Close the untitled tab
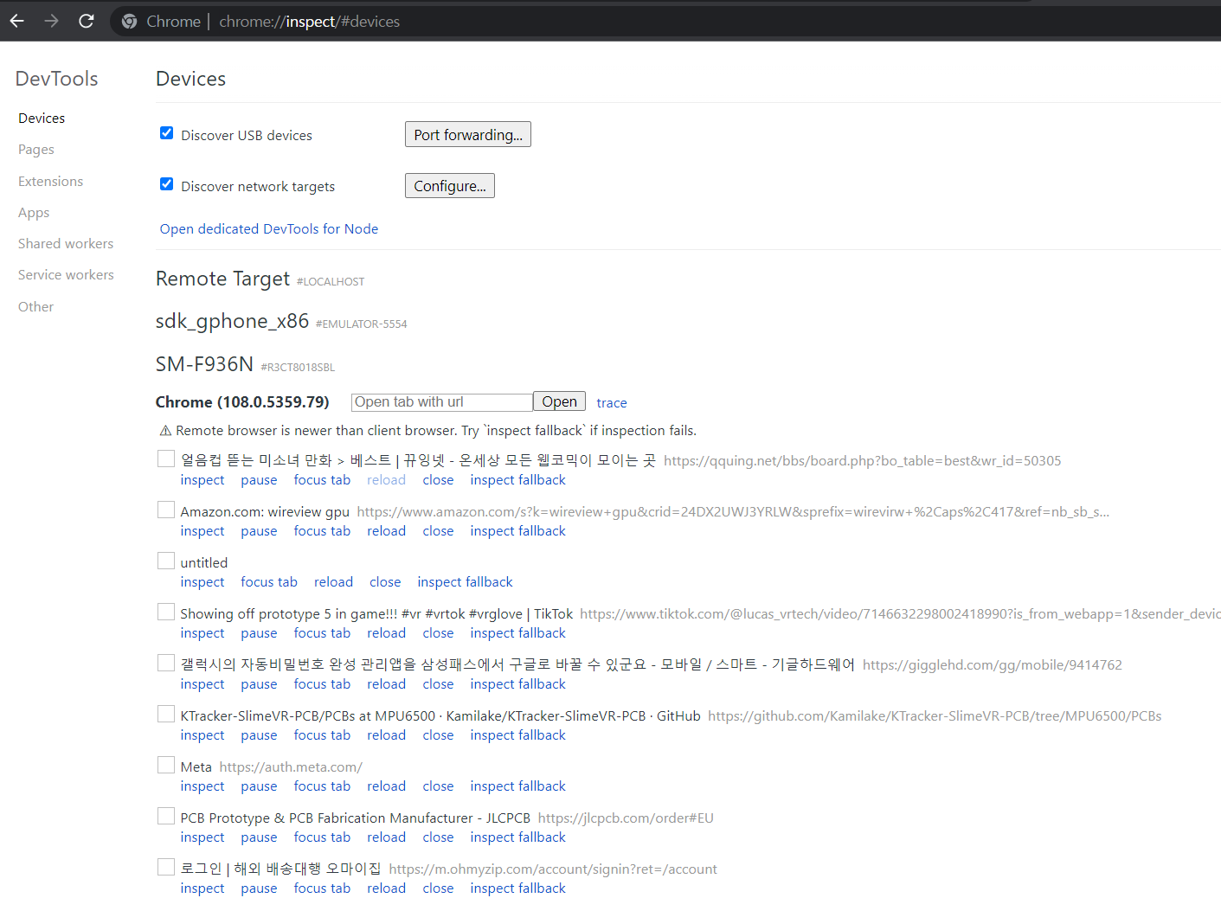 (x=385, y=582)
